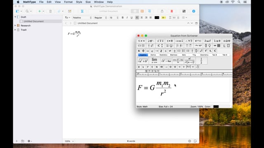Toggle Underline formatting

coord(132,18)
